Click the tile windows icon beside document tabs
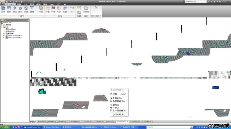This screenshot has height=129, width=231. click(x=34, y=122)
